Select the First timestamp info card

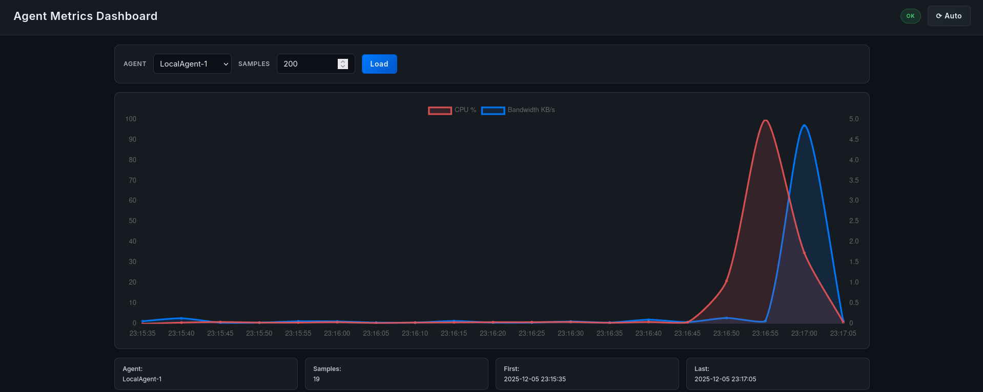point(587,374)
